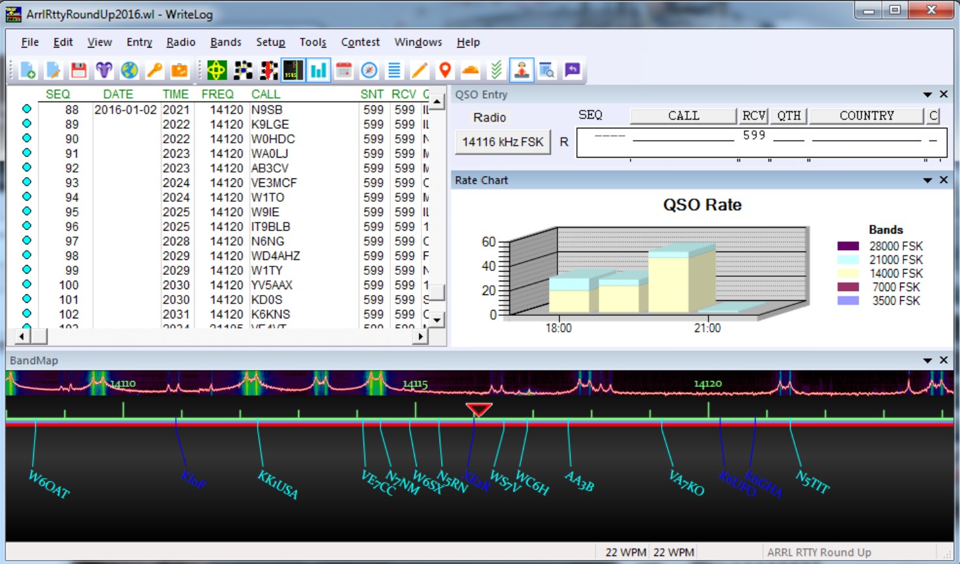
Task: Click the orange pencil toolbar icon
Action: pyautogui.click(x=420, y=70)
